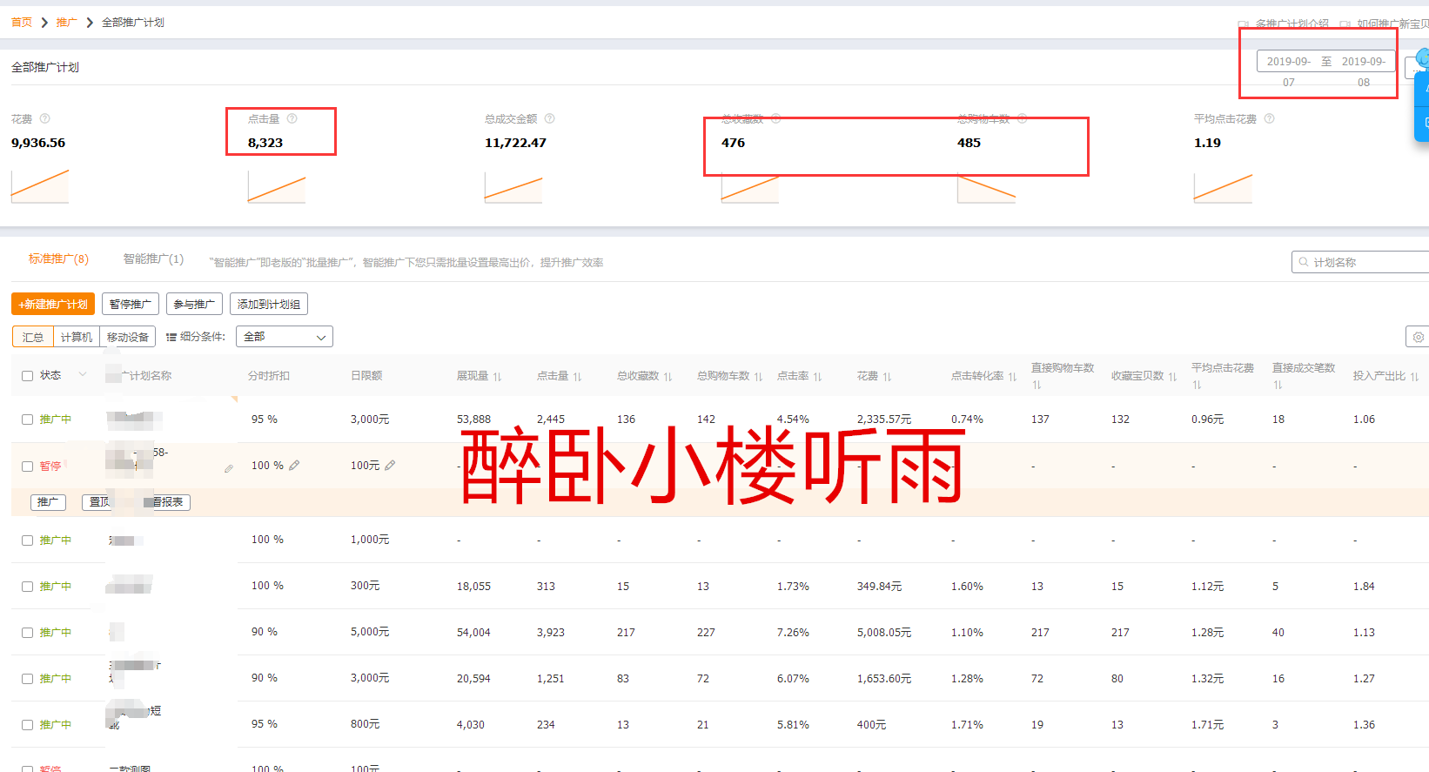Tick checkbox for 5,000元 daily limit row

pos(28,633)
